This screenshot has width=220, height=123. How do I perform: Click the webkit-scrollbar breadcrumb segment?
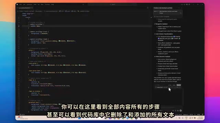(x=85, y=11)
